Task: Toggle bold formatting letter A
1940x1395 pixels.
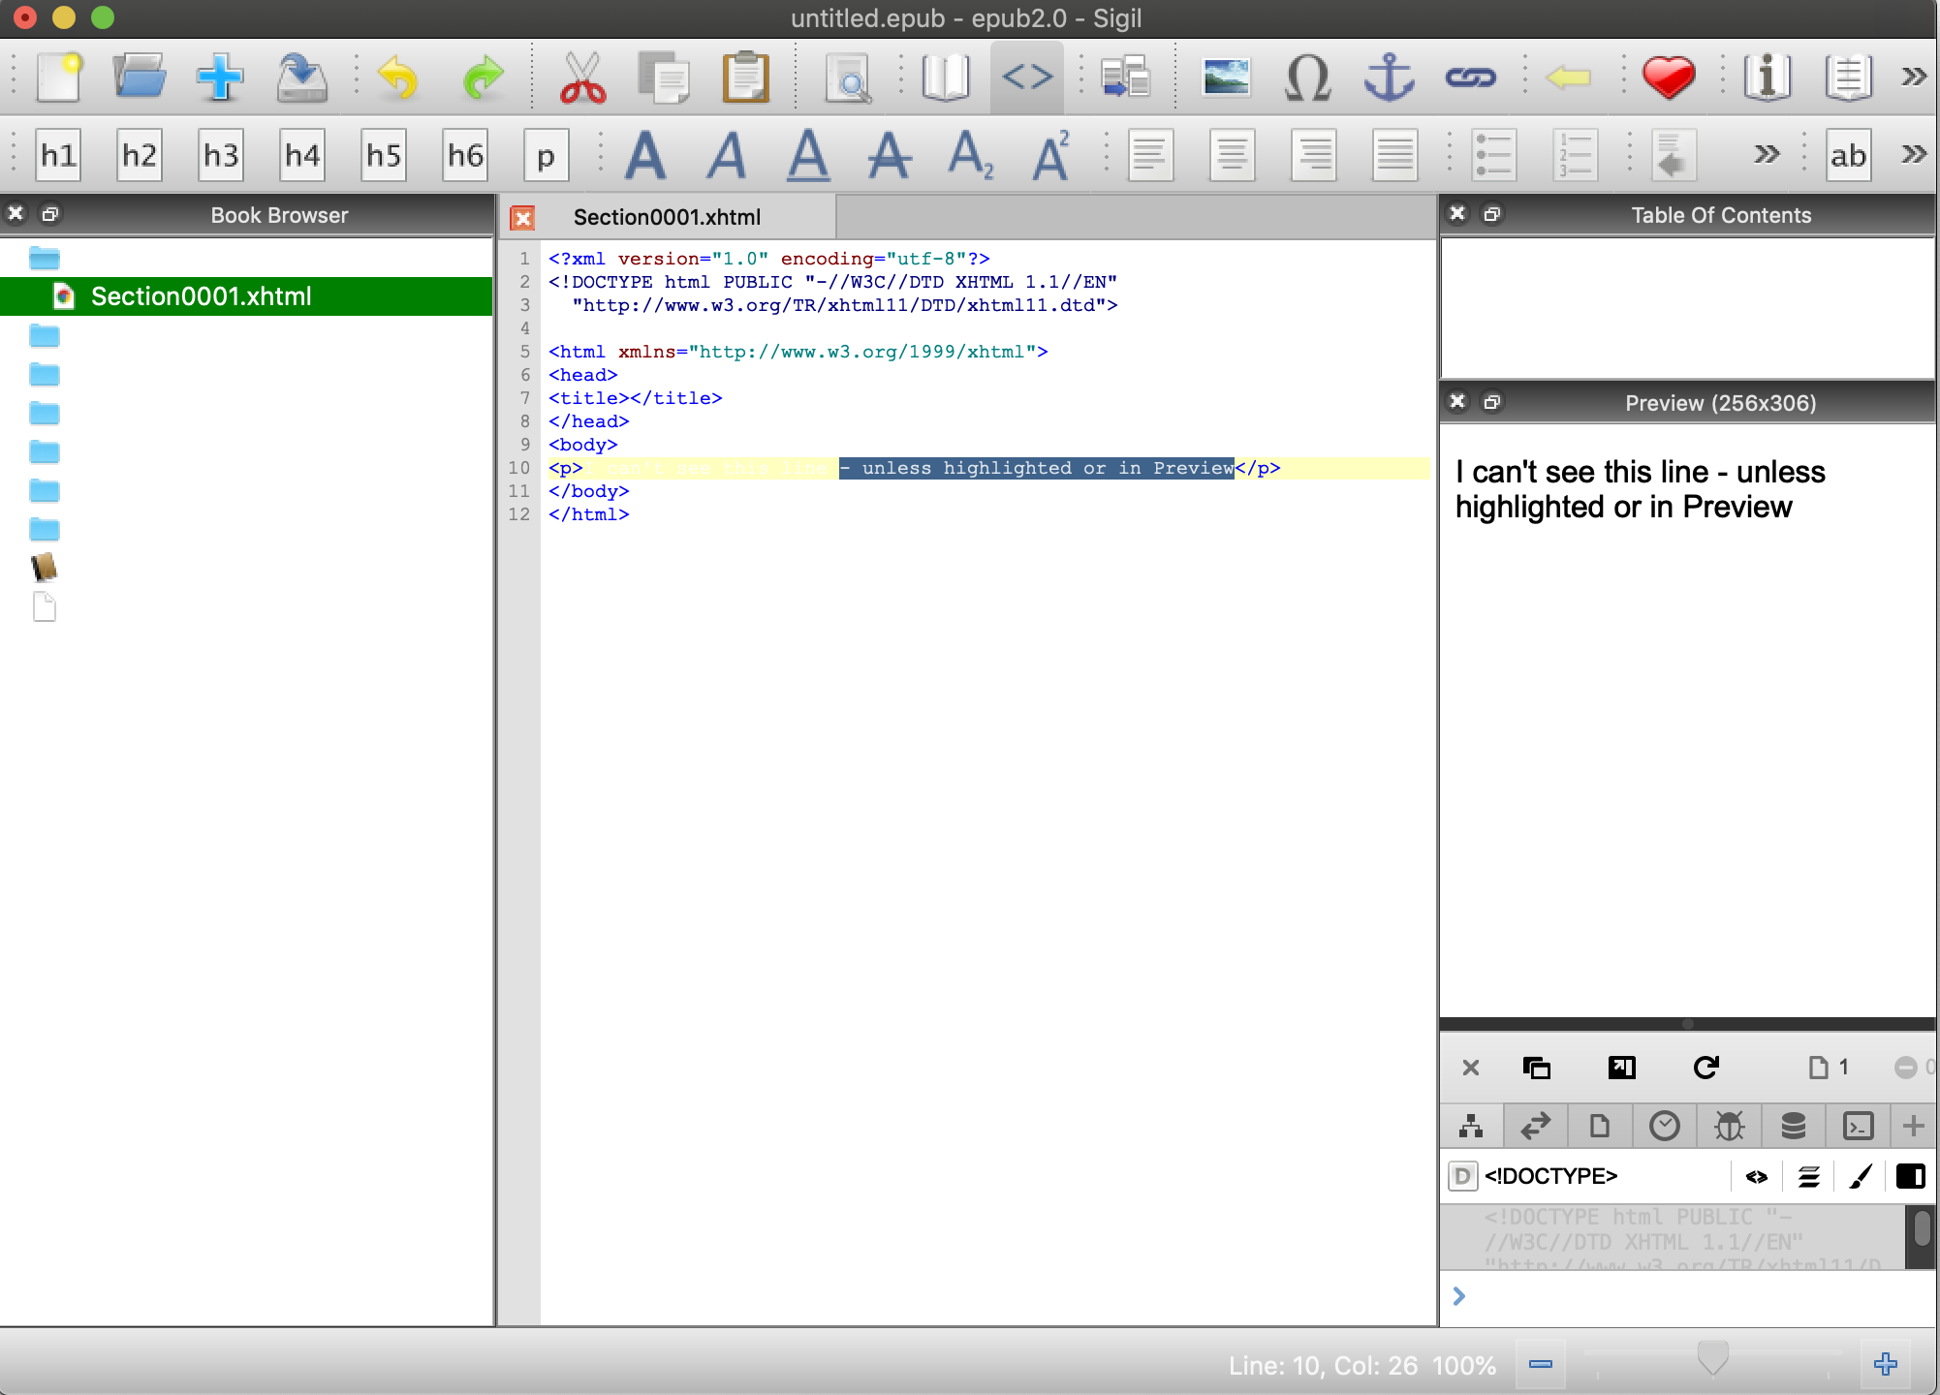Action: click(x=645, y=155)
